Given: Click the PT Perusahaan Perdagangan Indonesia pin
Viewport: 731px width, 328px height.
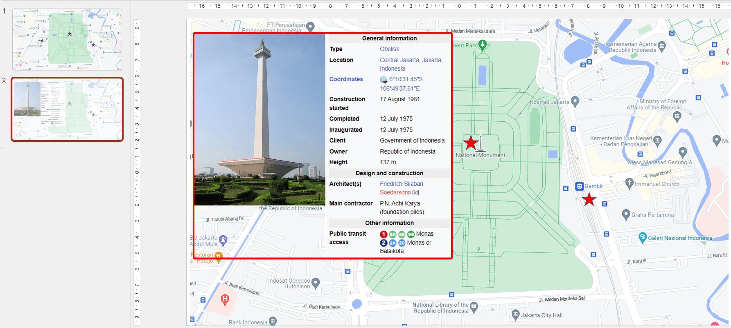Looking at the screenshot, I should tap(311, 27).
